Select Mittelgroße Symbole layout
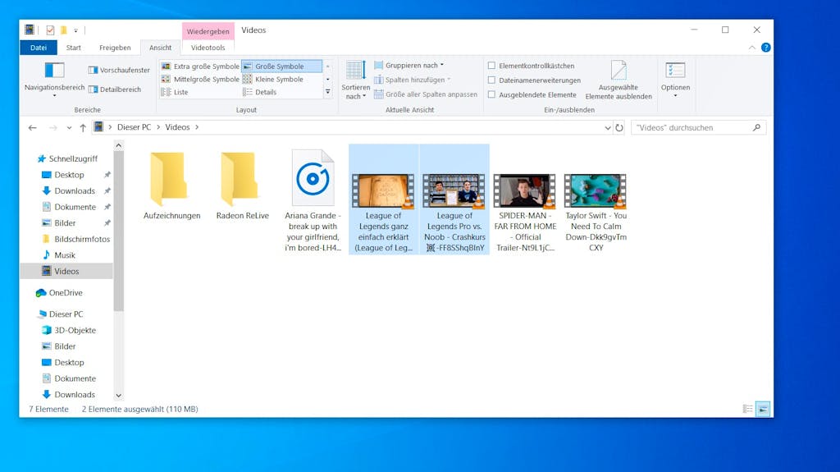The width and height of the screenshot is (840, 472). (200, 80)
